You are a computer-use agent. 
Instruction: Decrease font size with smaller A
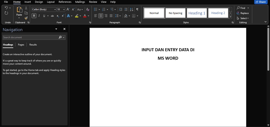point(73,10)
